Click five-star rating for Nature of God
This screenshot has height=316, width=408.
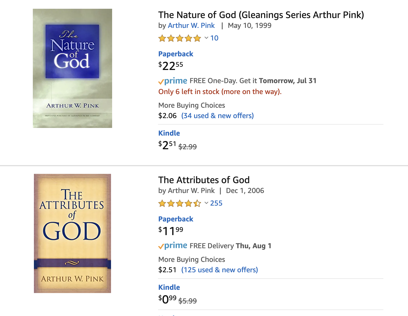179,38
